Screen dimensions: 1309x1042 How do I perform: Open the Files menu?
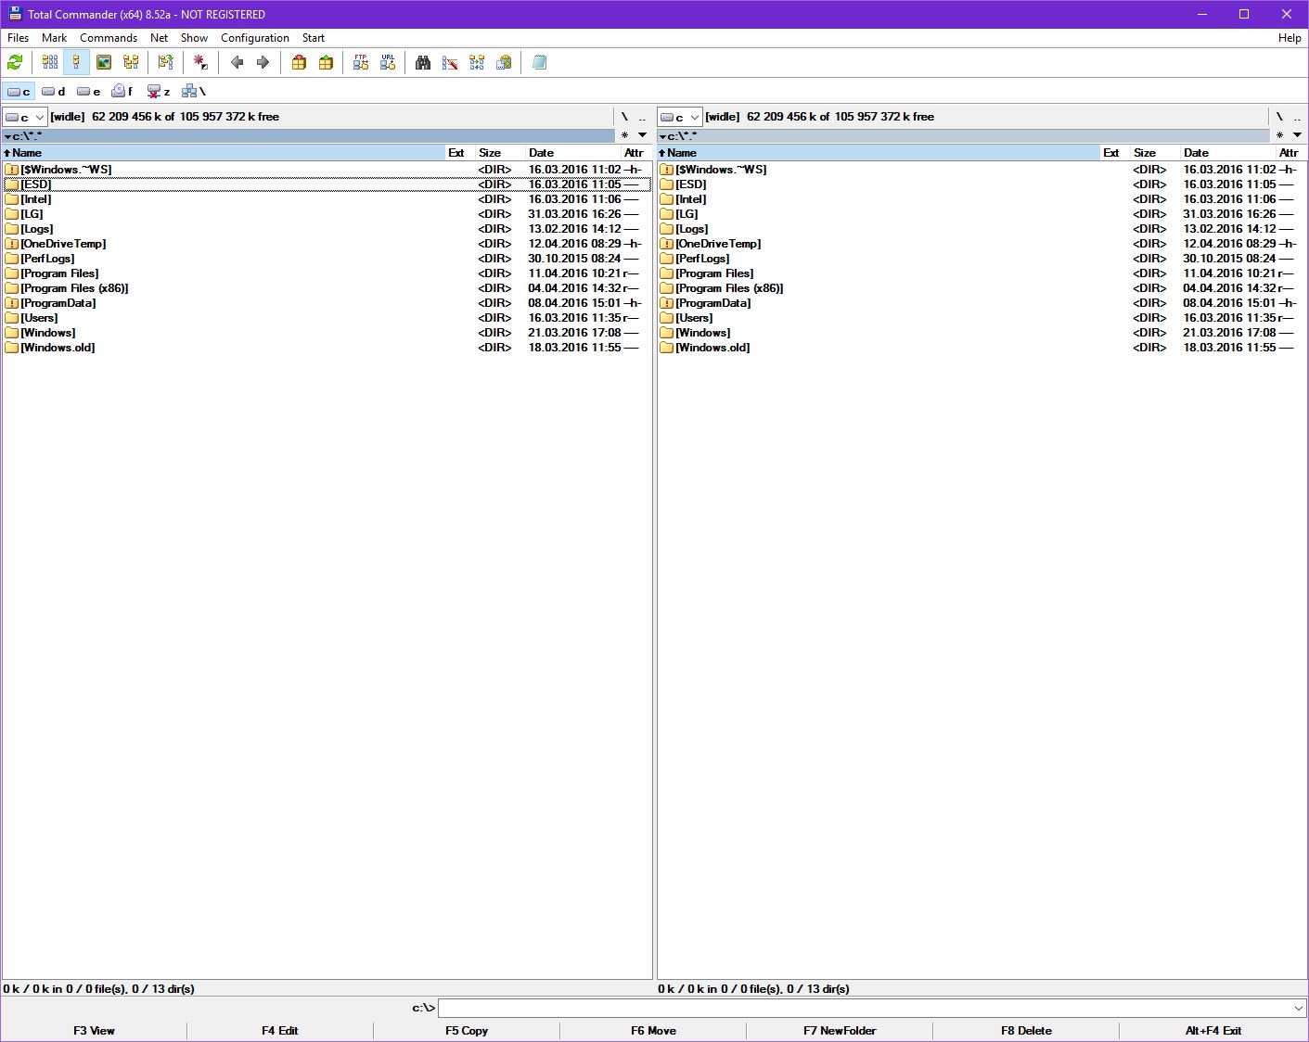tap(19, 38)
